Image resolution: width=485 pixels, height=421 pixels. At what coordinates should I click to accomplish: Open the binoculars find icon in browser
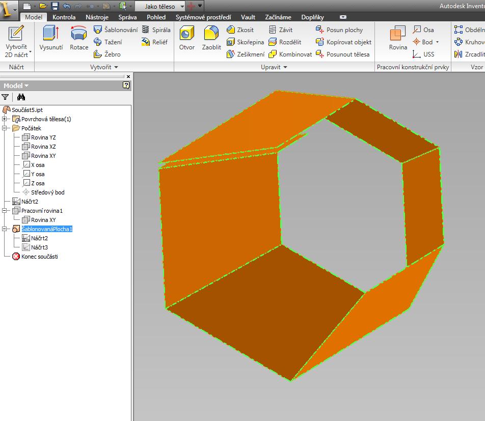pos(21,97)
